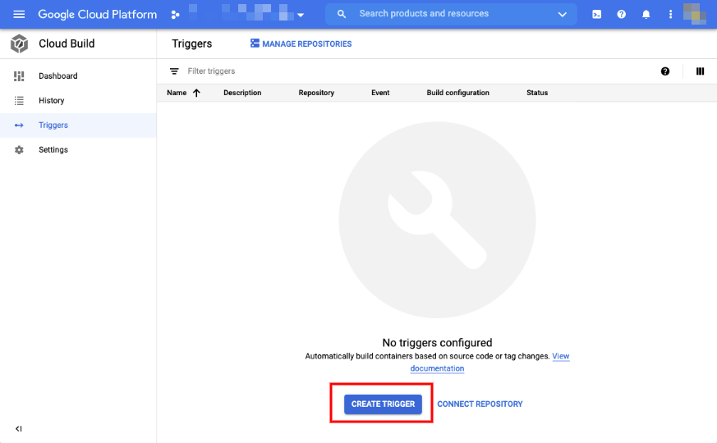The height and width of the screenshot is (443, 717).
Task: Click the Cloud Build product title
Action: pyautogui.click(x=67, y=43)
